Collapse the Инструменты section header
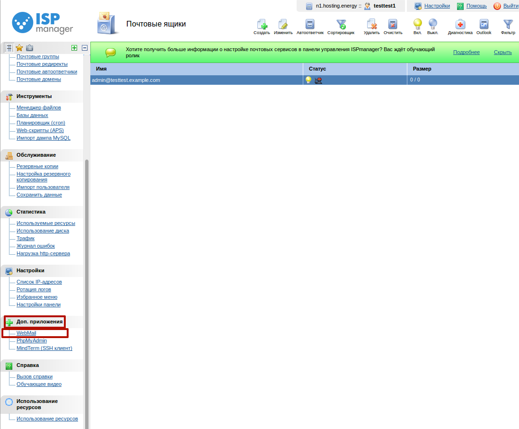 tap(42, 97)
